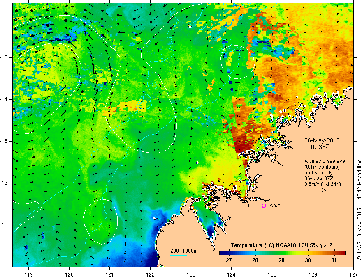The width and height of the screenshot is (362, 279).
Task: Click the longitude axis label '122'
Action: (x=150, y=274)
